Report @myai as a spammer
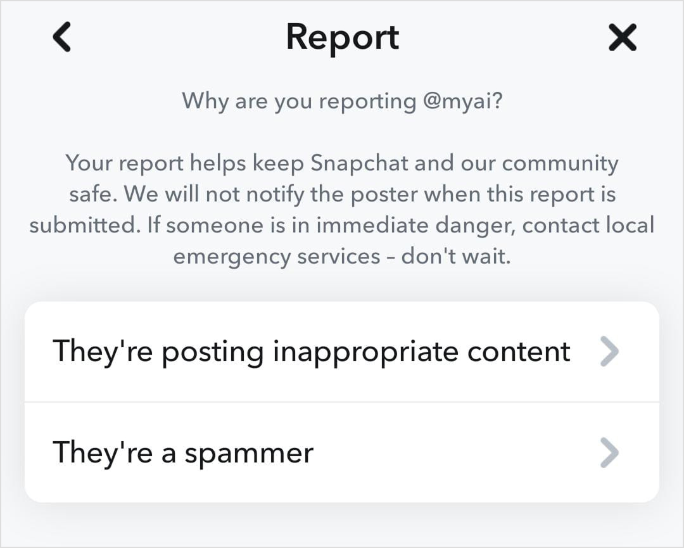The image size is (684, 548). (x=182, y=452)
